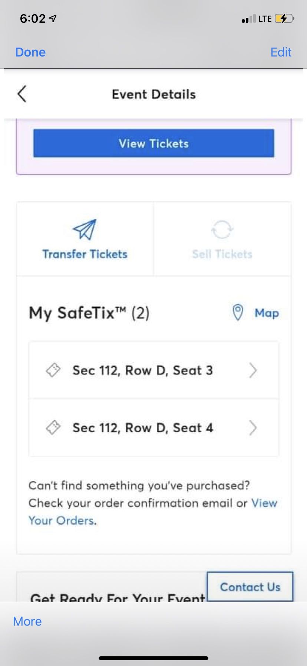Open the Map text link
Image resolution: width=307 pixels, height=666 pixels.
(x=267, y=313)
